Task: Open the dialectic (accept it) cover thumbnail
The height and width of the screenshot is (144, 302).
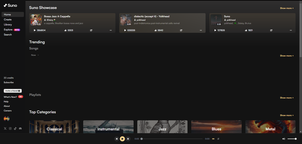Action: [x=126, y=20]
